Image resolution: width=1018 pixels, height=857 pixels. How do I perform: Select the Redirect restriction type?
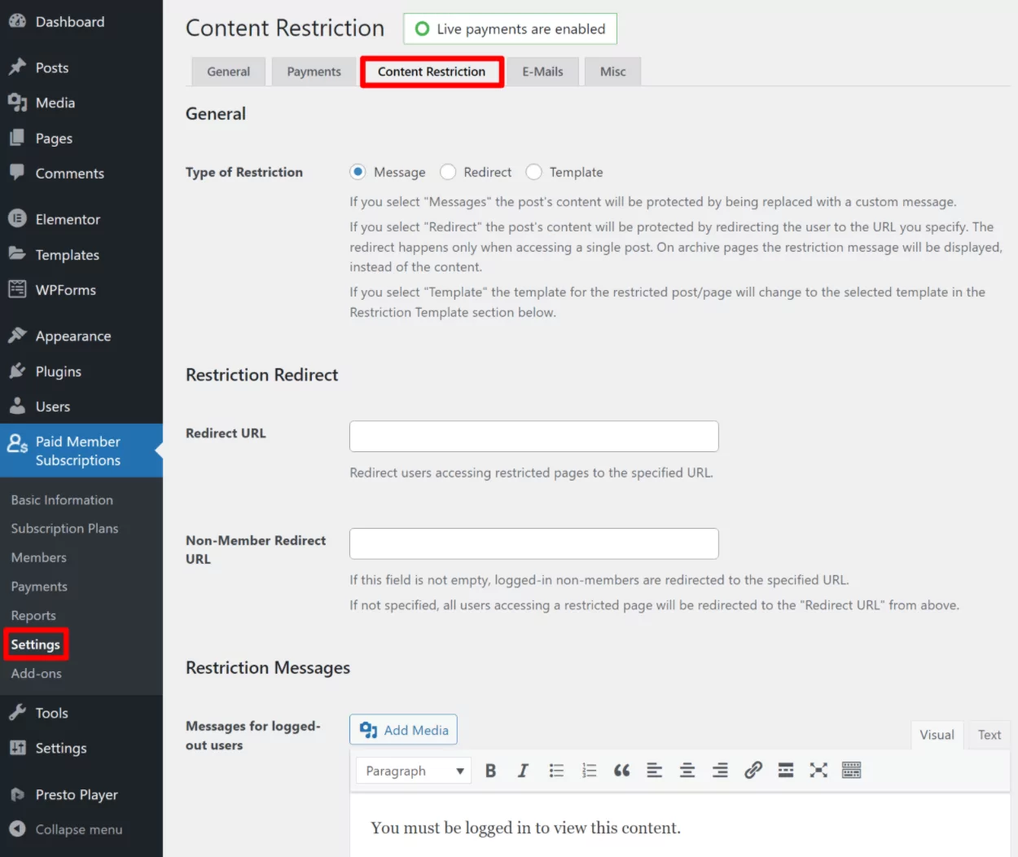[x=448, y=172]
